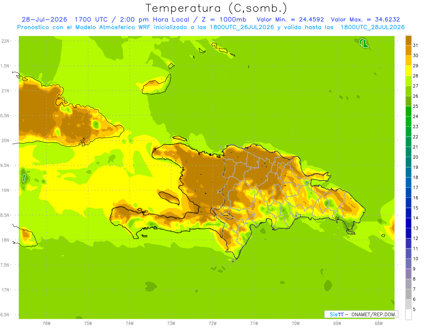Click the title 'Temperatura (C,somb.)'
425x328 pixels.
click(216, 8)
